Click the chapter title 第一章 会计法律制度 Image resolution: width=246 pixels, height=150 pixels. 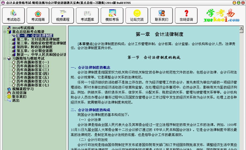pyautogui.click(x=159, y=34)
